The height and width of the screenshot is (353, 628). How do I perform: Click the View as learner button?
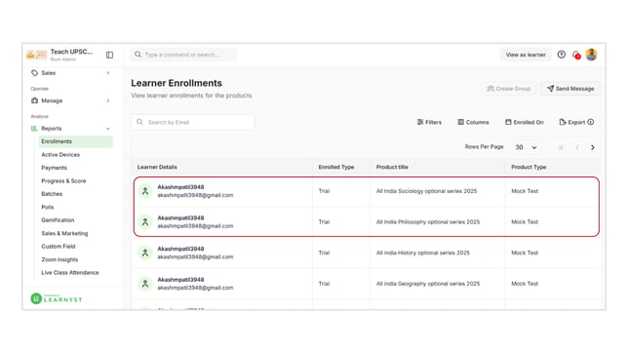click(x=526, y=55)
